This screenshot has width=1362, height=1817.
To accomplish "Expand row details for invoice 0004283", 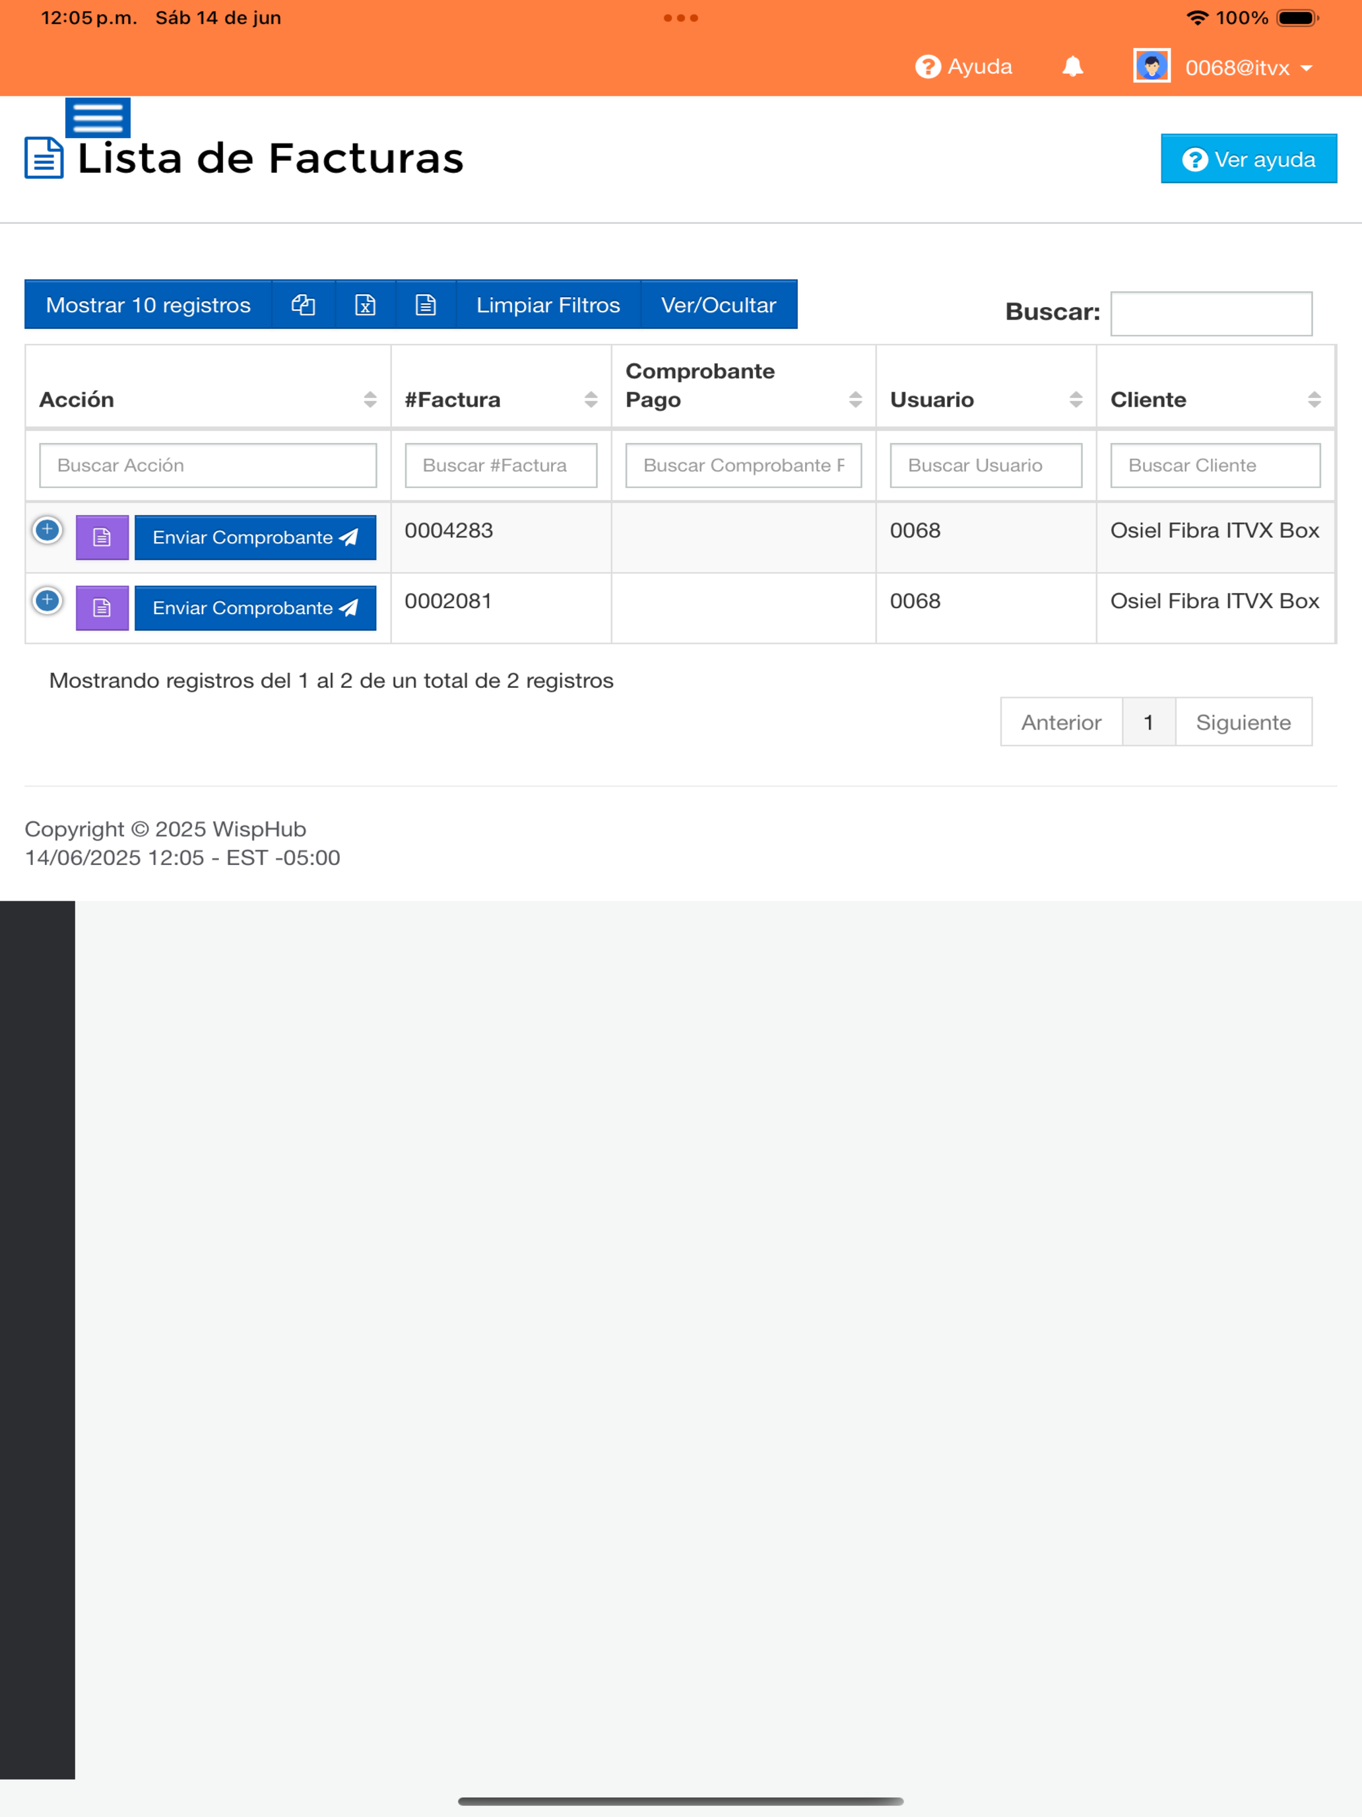I will point(48,530).
